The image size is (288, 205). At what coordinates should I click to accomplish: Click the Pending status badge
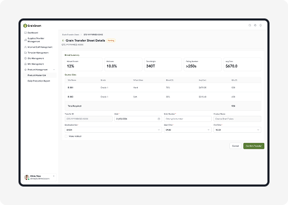click(x=111, y=40)
